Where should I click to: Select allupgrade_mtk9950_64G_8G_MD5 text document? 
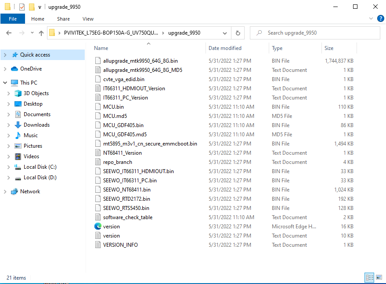(143, 70)
